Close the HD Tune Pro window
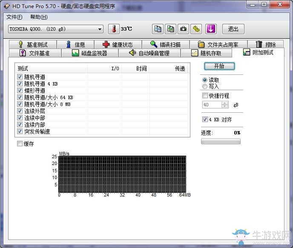This screenshot has height=248, width=293. coord(280,5)
